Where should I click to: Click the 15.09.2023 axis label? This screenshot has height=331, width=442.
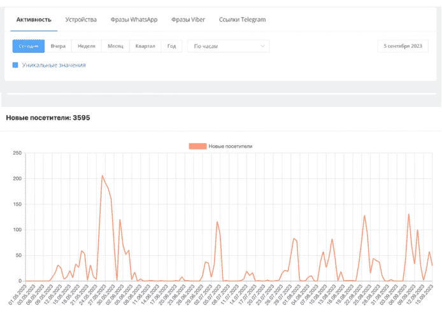click(424, 295)
